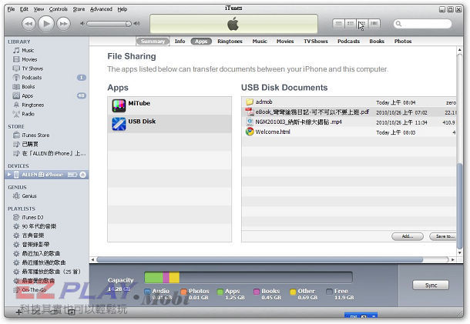Select the USB Disk app
Image resolution: width=470 pixels, height=324 pixels.
click(170, 124)
